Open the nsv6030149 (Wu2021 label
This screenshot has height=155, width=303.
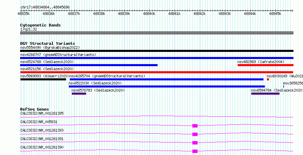pyautogui.click(x=285, y=76)
